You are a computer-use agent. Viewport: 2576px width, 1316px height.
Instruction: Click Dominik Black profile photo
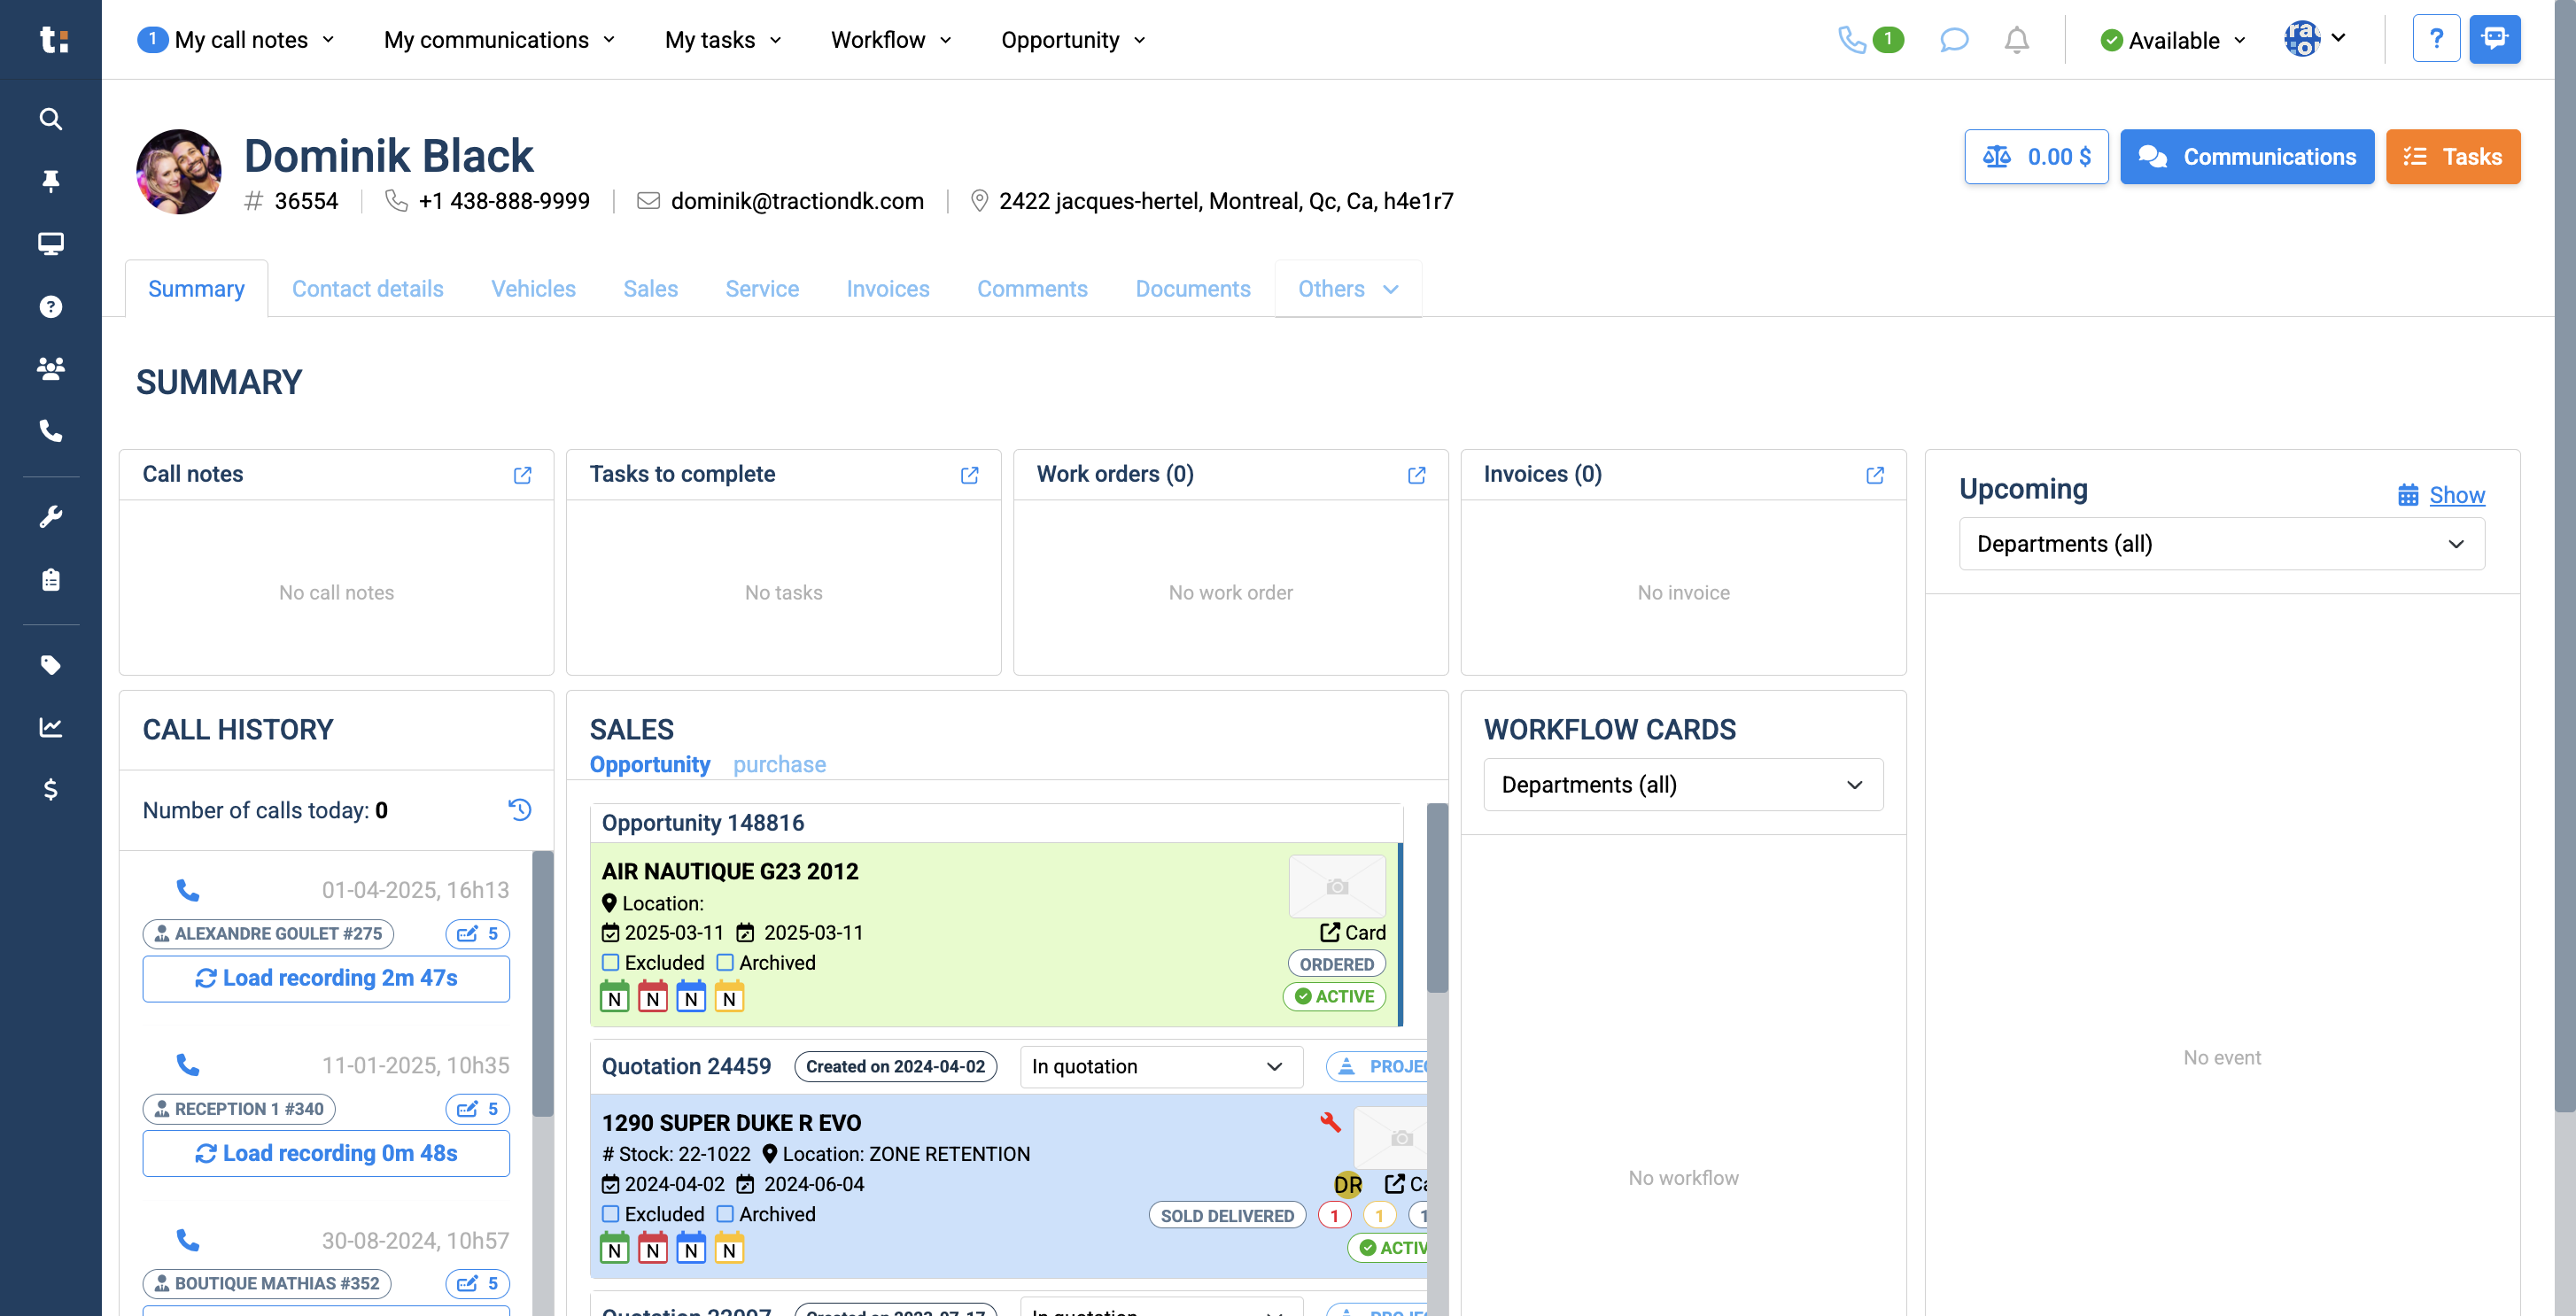179,171
